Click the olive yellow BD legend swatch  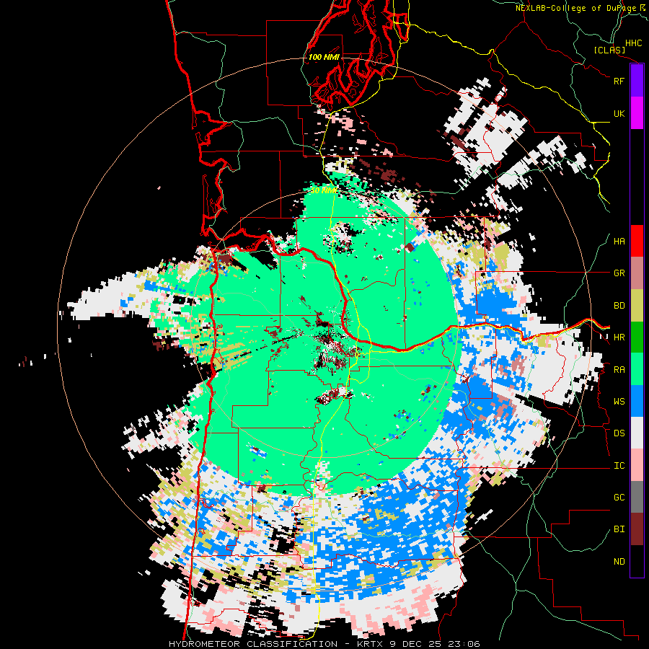pyautogui.click(x=637, y=305)
